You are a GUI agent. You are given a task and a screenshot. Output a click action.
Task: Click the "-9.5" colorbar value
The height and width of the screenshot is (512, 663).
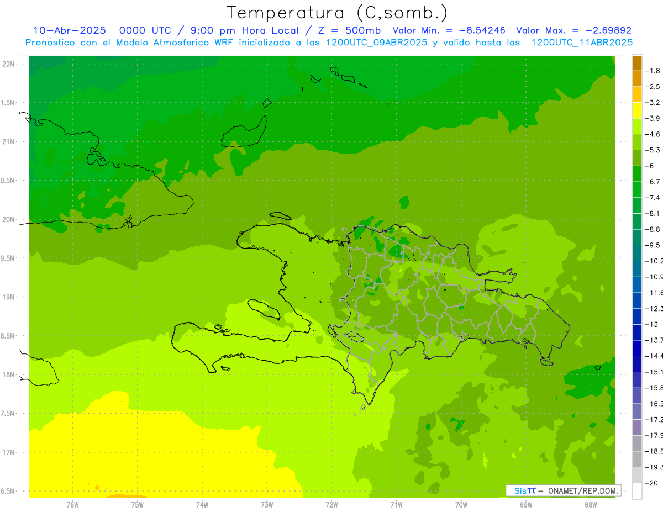click(x=653, y=245)
